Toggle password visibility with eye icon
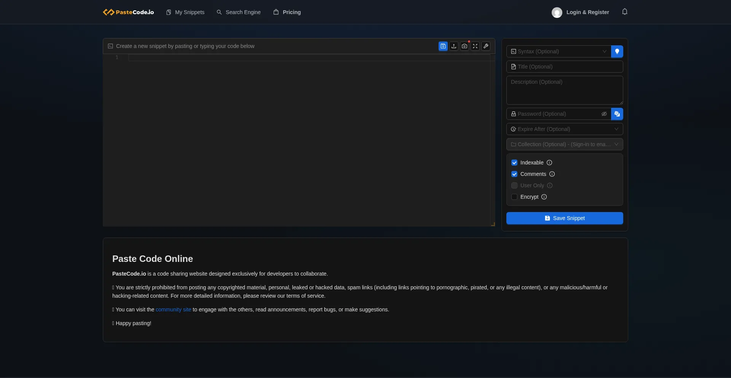Viewport: 731px width, 378px height. [x=604, y=114]
